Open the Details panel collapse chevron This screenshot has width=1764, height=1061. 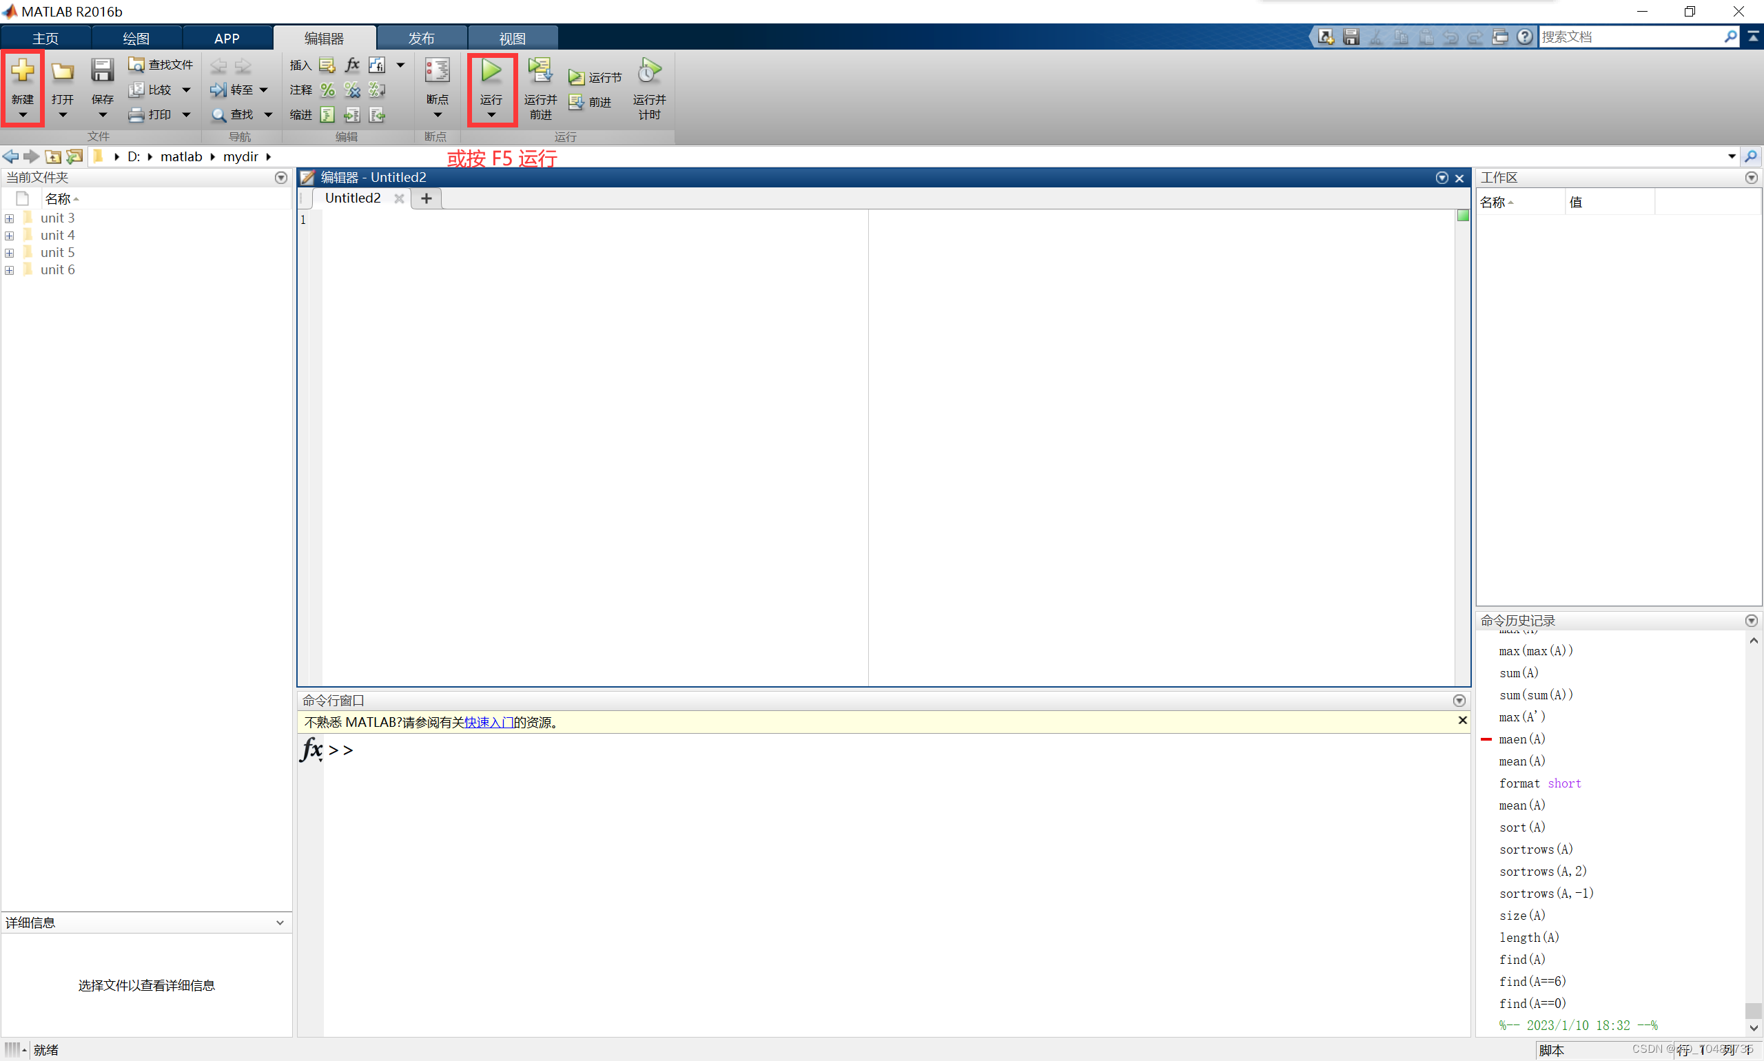[280, 923]
